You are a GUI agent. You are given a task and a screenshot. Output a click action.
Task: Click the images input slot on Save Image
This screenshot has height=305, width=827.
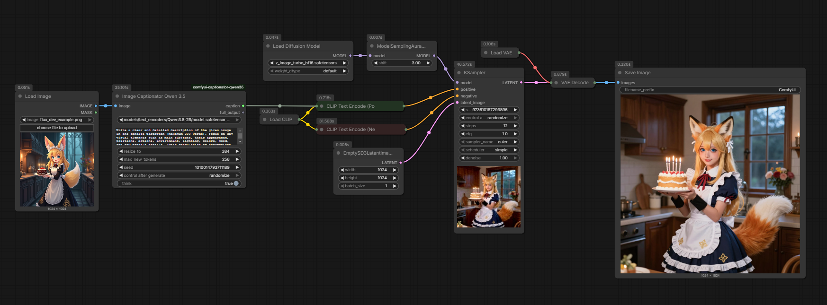click(618, 83)
